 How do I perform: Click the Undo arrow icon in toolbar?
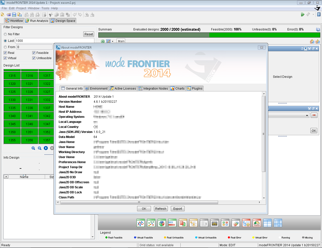coord(74,15)
